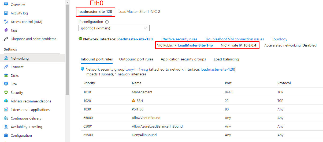The image size is (323, 142).
Task: Click the Availability + scaling icon
Action: click(x=6, y=127)
